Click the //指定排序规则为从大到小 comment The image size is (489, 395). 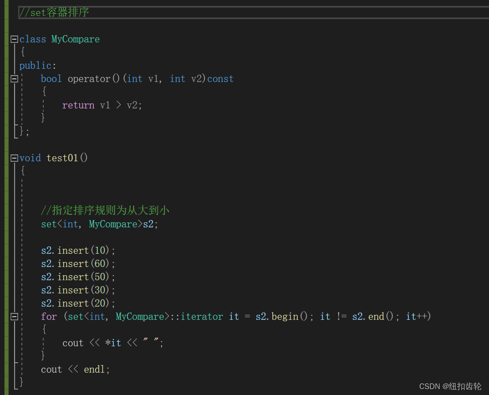click(x=105, y=210)
